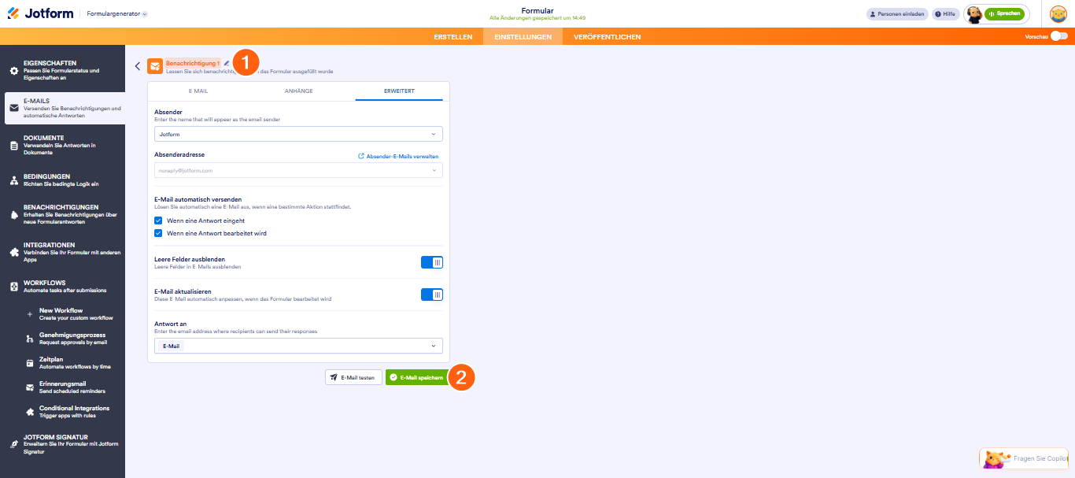
Task: Open Jotform Signatur via the pen icon
Action: (13, 444)
